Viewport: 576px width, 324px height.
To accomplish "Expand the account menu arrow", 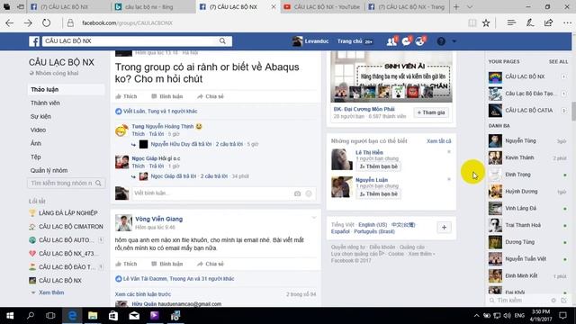I will (x=454, y=41).
